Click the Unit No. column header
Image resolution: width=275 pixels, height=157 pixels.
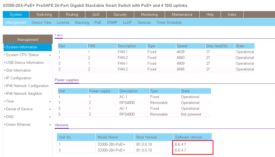point(76,137)
